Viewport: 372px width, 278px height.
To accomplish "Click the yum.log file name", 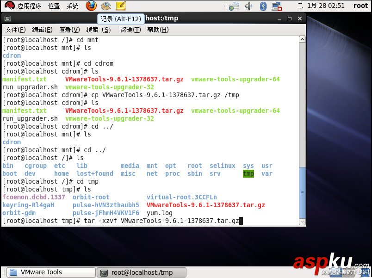I will (x=160, y=213).
